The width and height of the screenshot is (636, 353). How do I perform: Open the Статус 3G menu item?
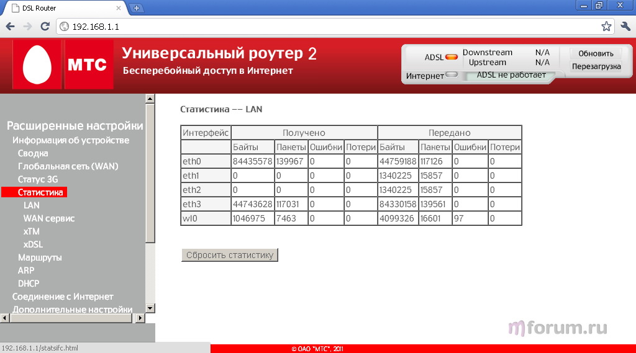tap(38, 179)
